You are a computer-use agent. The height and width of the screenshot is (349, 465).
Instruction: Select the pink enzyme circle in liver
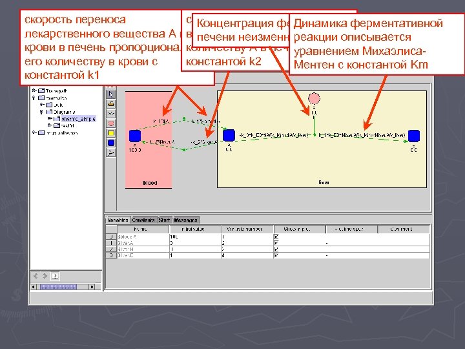pos(314,98)
